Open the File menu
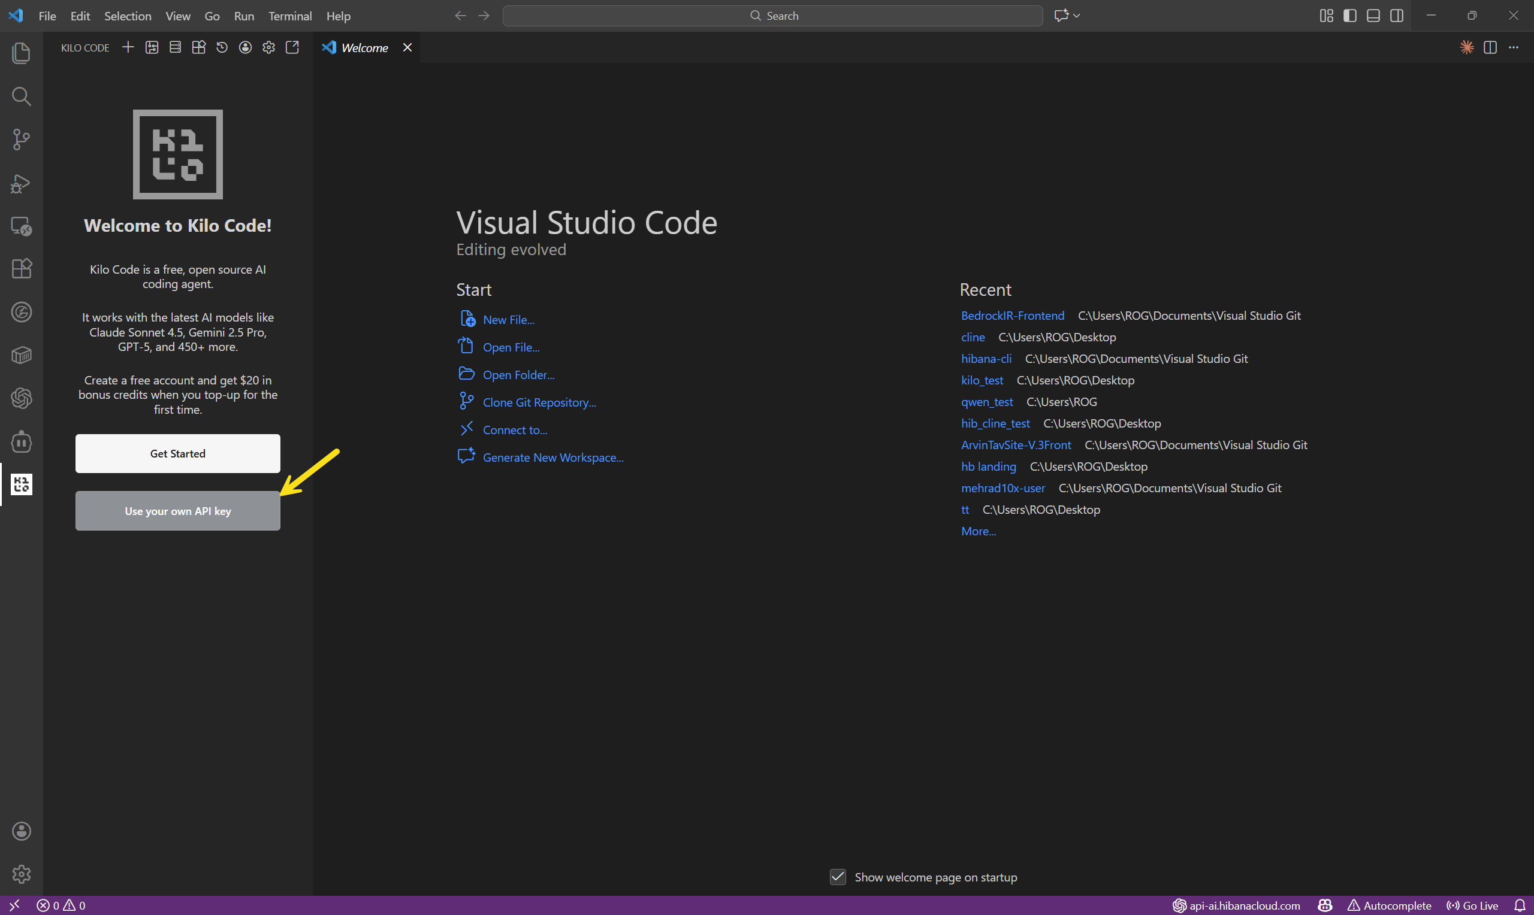 (x=47, y=16)
